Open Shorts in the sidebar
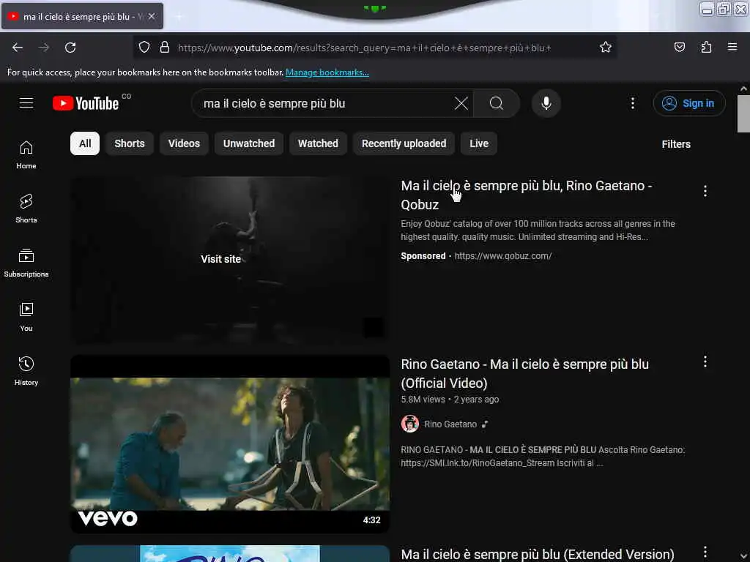The width and height of the screenshot is (750, 562). [x=26, y=209]
